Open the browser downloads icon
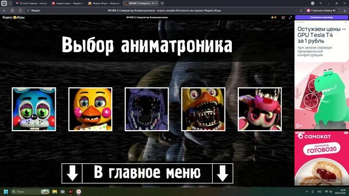 coord(345,10)
